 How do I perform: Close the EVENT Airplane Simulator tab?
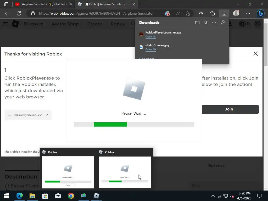[x=134, y=4]
